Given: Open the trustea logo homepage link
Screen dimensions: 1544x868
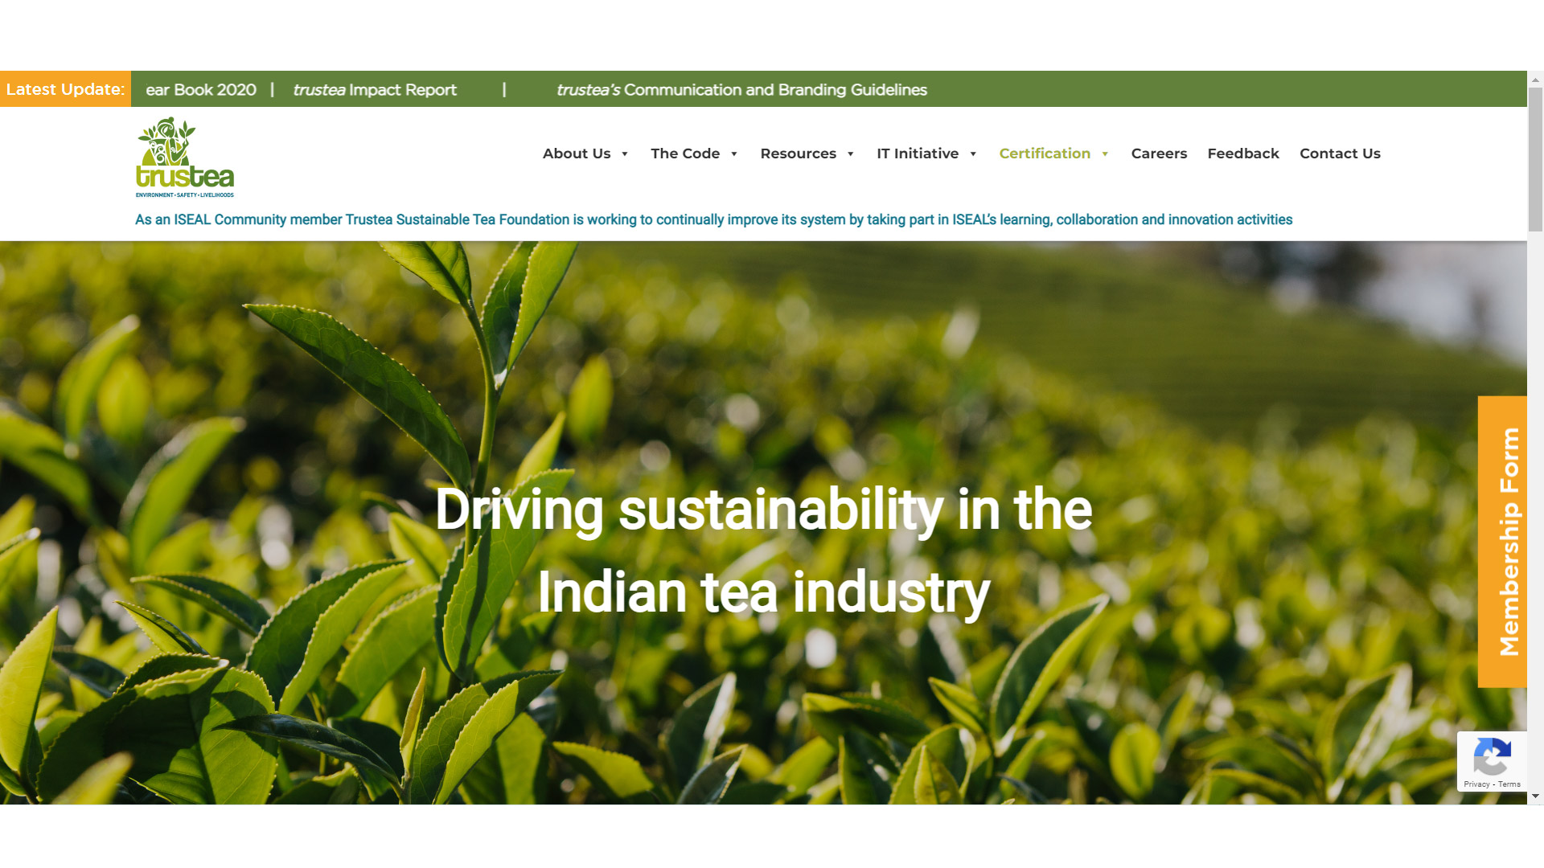Looking at the screenshot, I should click(185, 158).
